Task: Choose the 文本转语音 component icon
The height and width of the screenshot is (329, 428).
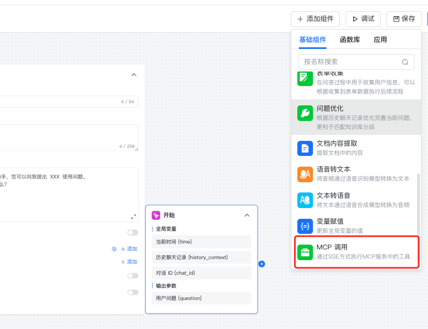Action: coord(305,200)
